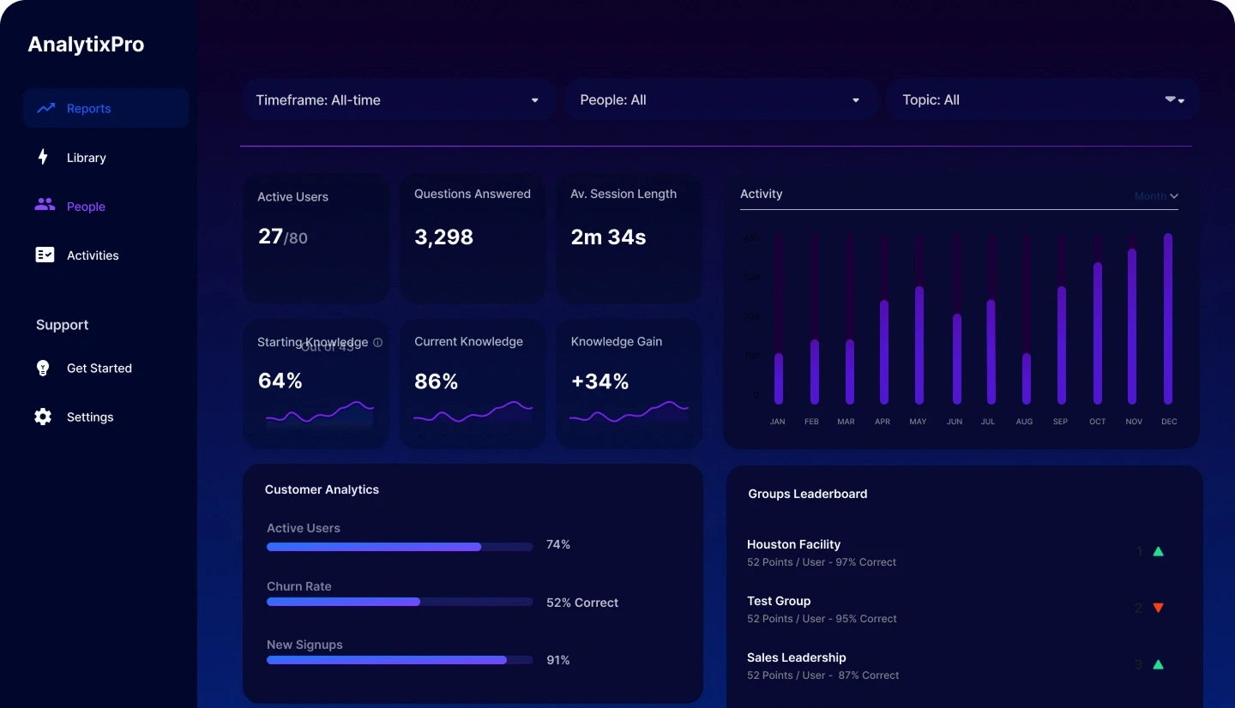Image resolution: width=1235 pixels, height=708 pixels.
Task: Click the New Signups progress bar
Action: click(x=399, y=660)
